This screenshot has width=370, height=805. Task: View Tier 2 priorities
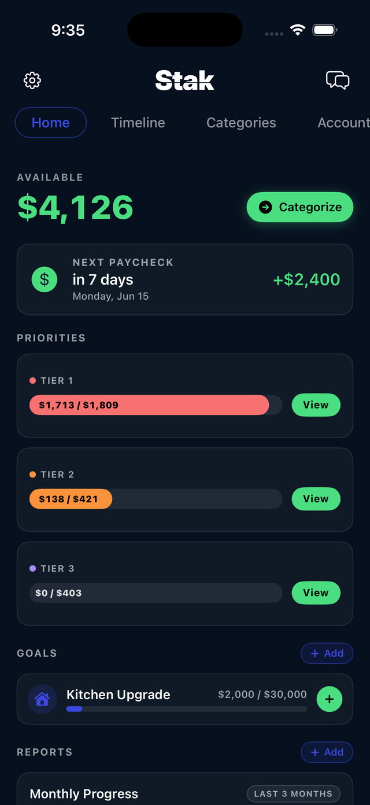click(x=316, y=499)
